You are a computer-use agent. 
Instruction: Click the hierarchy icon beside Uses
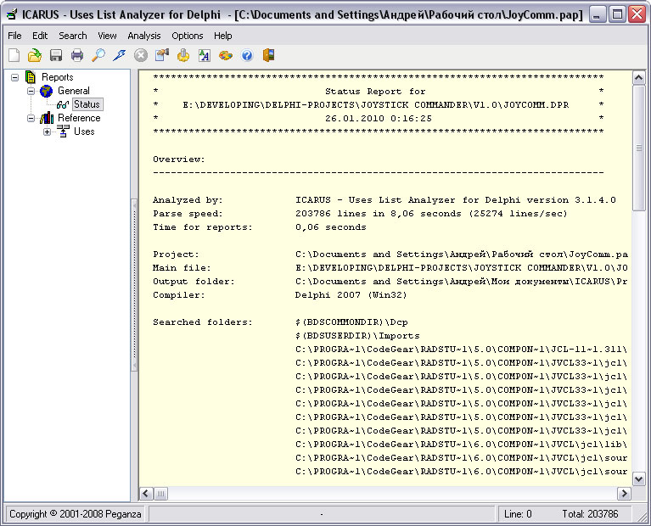[x=63, y=131]
